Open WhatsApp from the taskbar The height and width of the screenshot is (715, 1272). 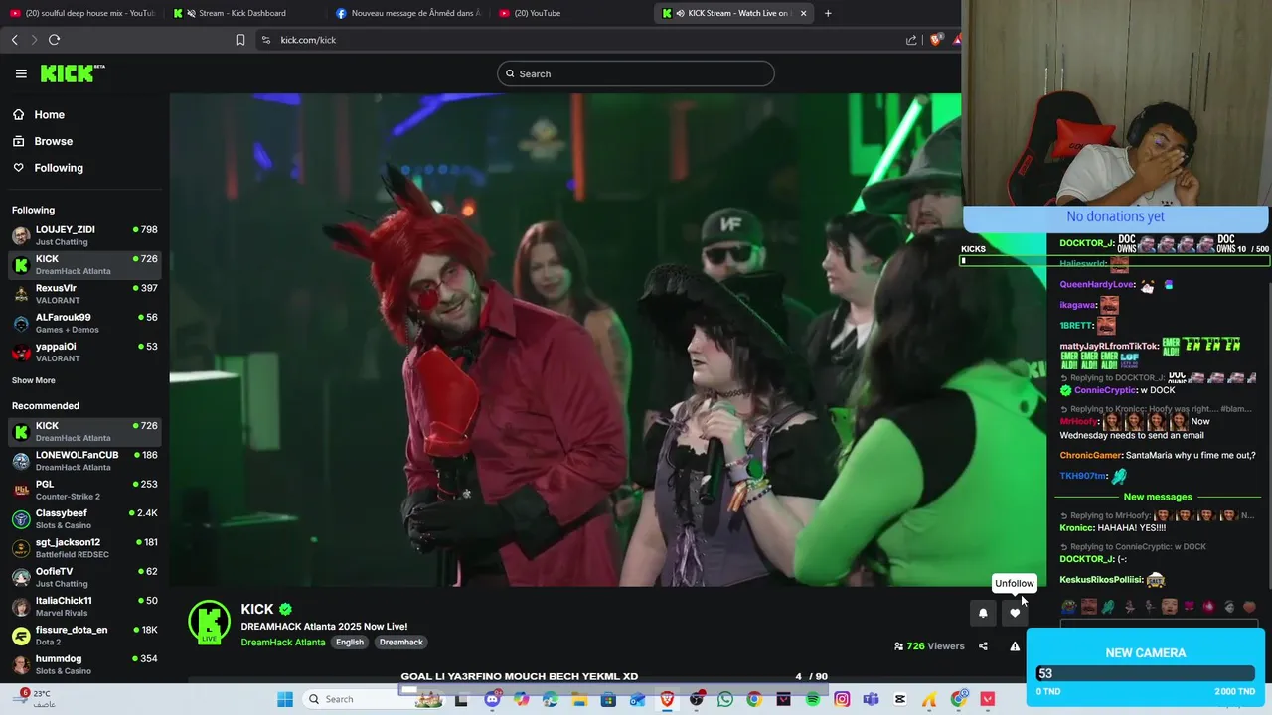click(x=725, y=699)
